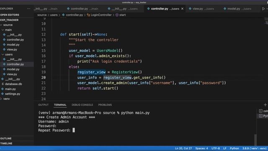Switch to model.py users tab
This screenshot has width=268, height=151.
[x=237, y=8]
